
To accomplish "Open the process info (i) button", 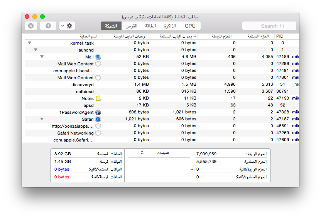I will pyautogui.click(x=48, y=26).
